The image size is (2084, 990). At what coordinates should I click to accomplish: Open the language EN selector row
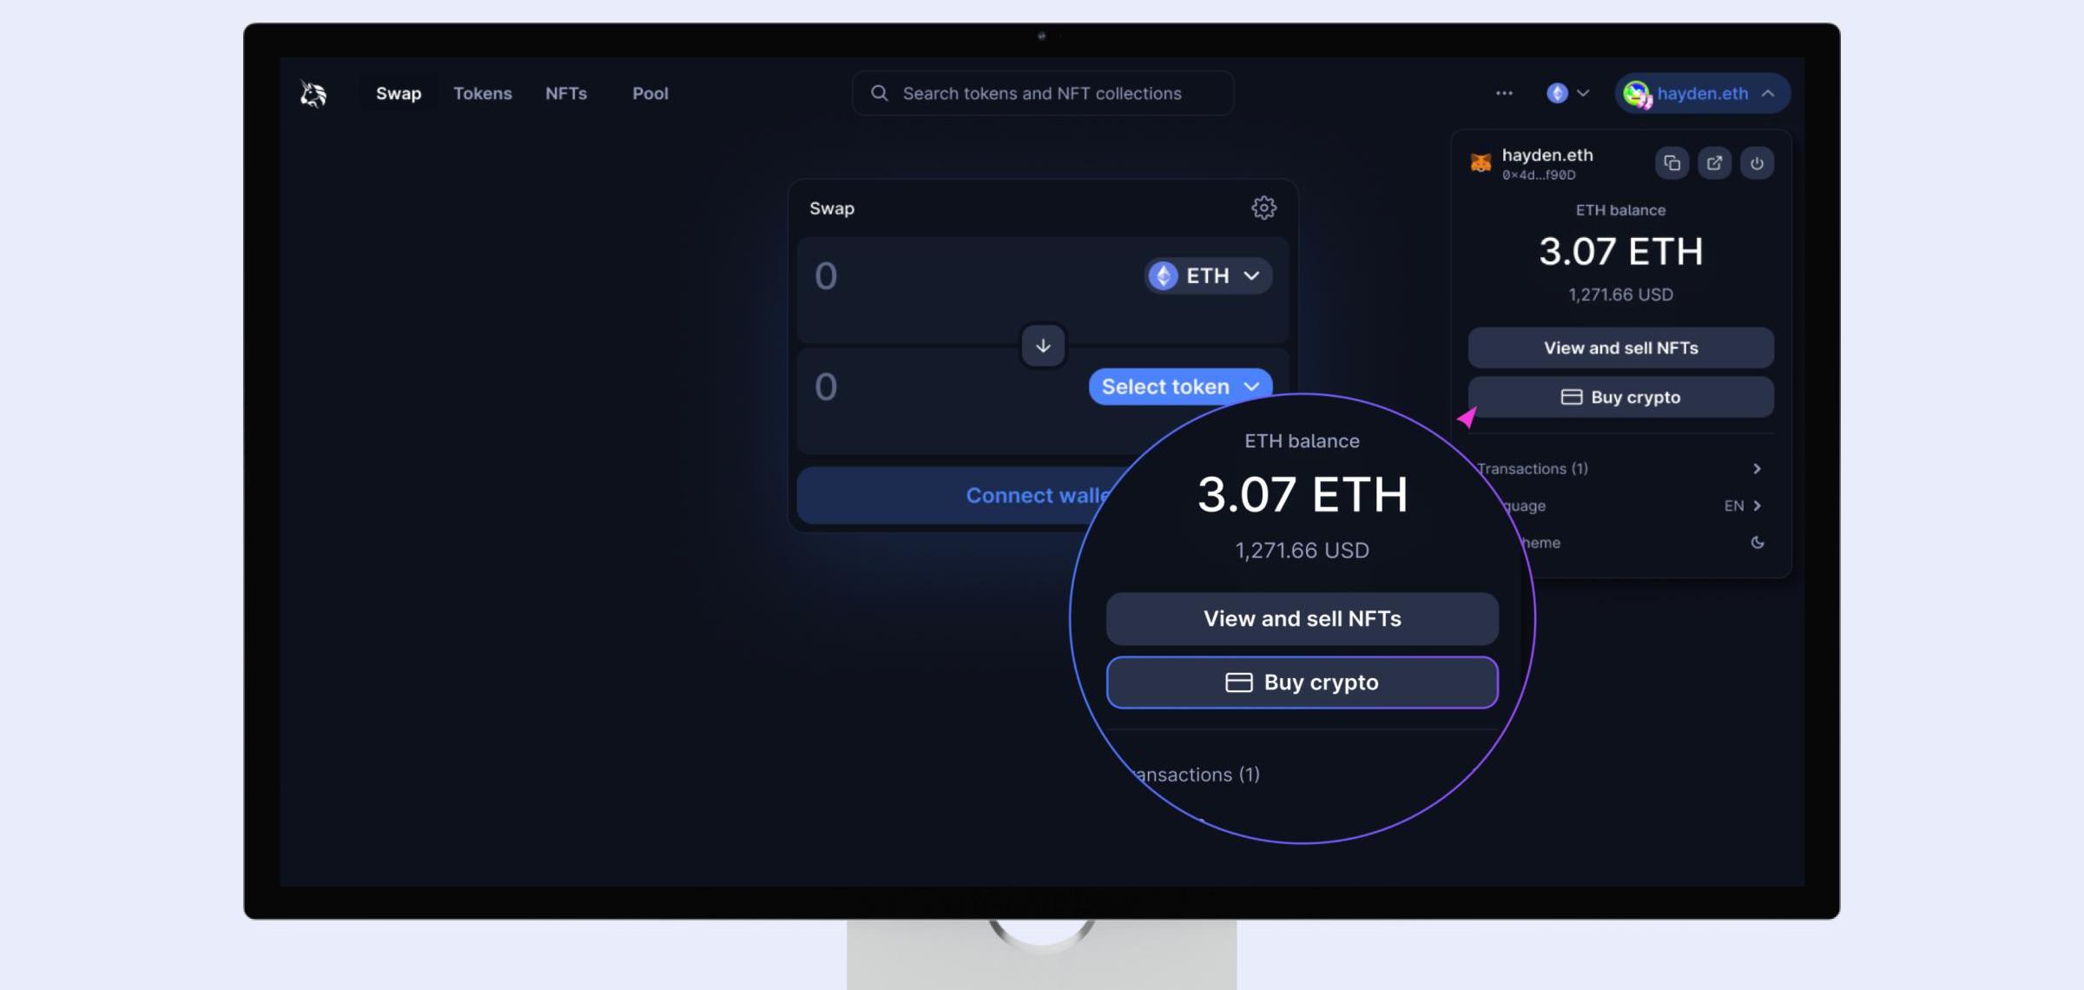click(1620, 505)
